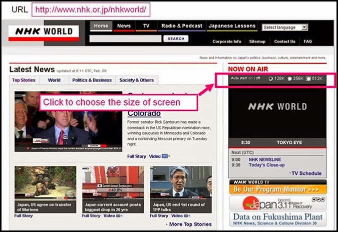The width and height of the screenshot is (338, 232).
Task: Open Full Story under Marines transfer article
Action: 24,216
